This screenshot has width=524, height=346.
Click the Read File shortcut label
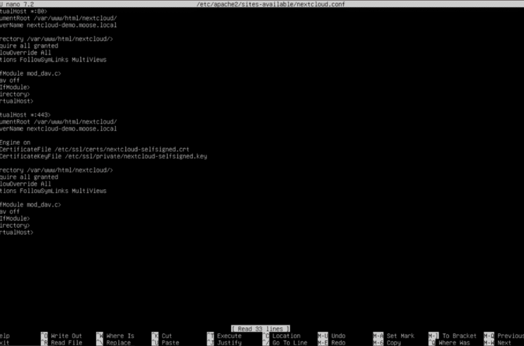tap(66, 343)
